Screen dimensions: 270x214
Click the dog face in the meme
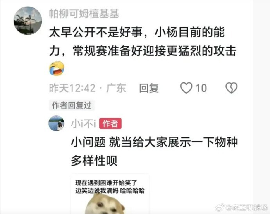tap(107, 204)
